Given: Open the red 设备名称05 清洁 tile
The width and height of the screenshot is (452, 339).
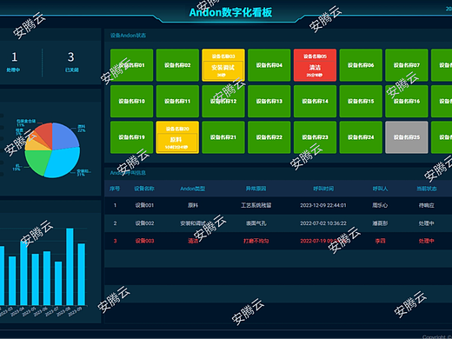Looking at the screenshot, I should click(315, 65).
